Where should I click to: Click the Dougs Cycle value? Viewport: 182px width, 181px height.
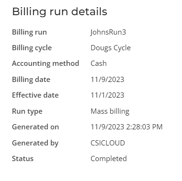[x=111, y=48]
